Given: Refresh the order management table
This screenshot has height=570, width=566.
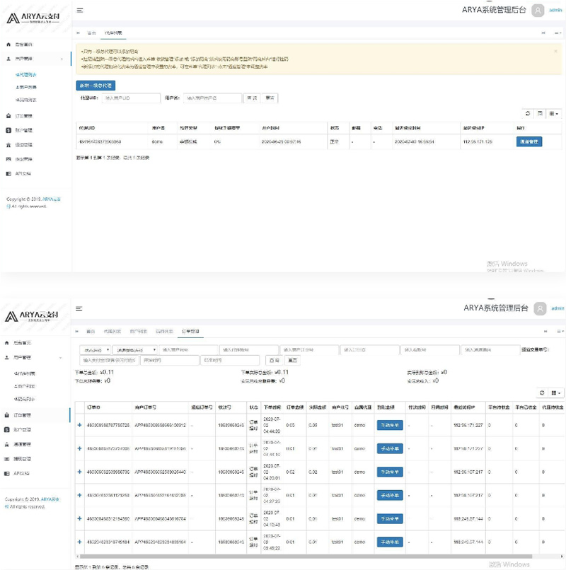Looking at the screenshot, I should [542, 391].
